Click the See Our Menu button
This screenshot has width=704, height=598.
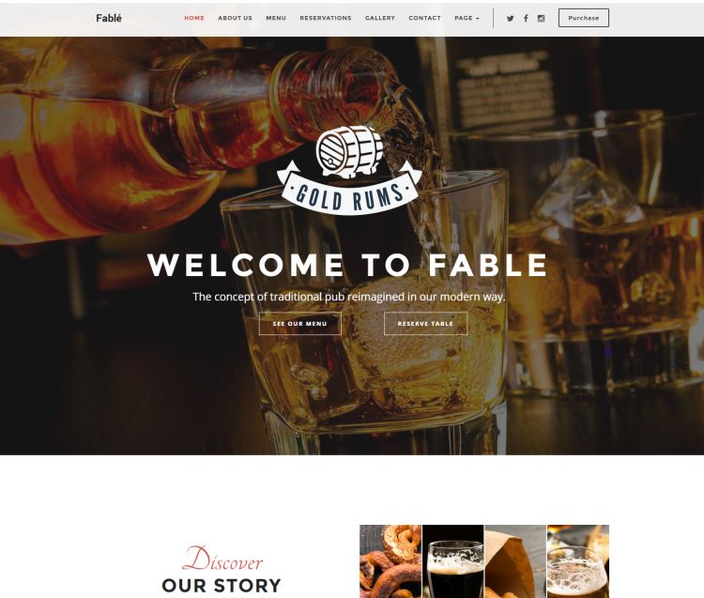(300, 323)
